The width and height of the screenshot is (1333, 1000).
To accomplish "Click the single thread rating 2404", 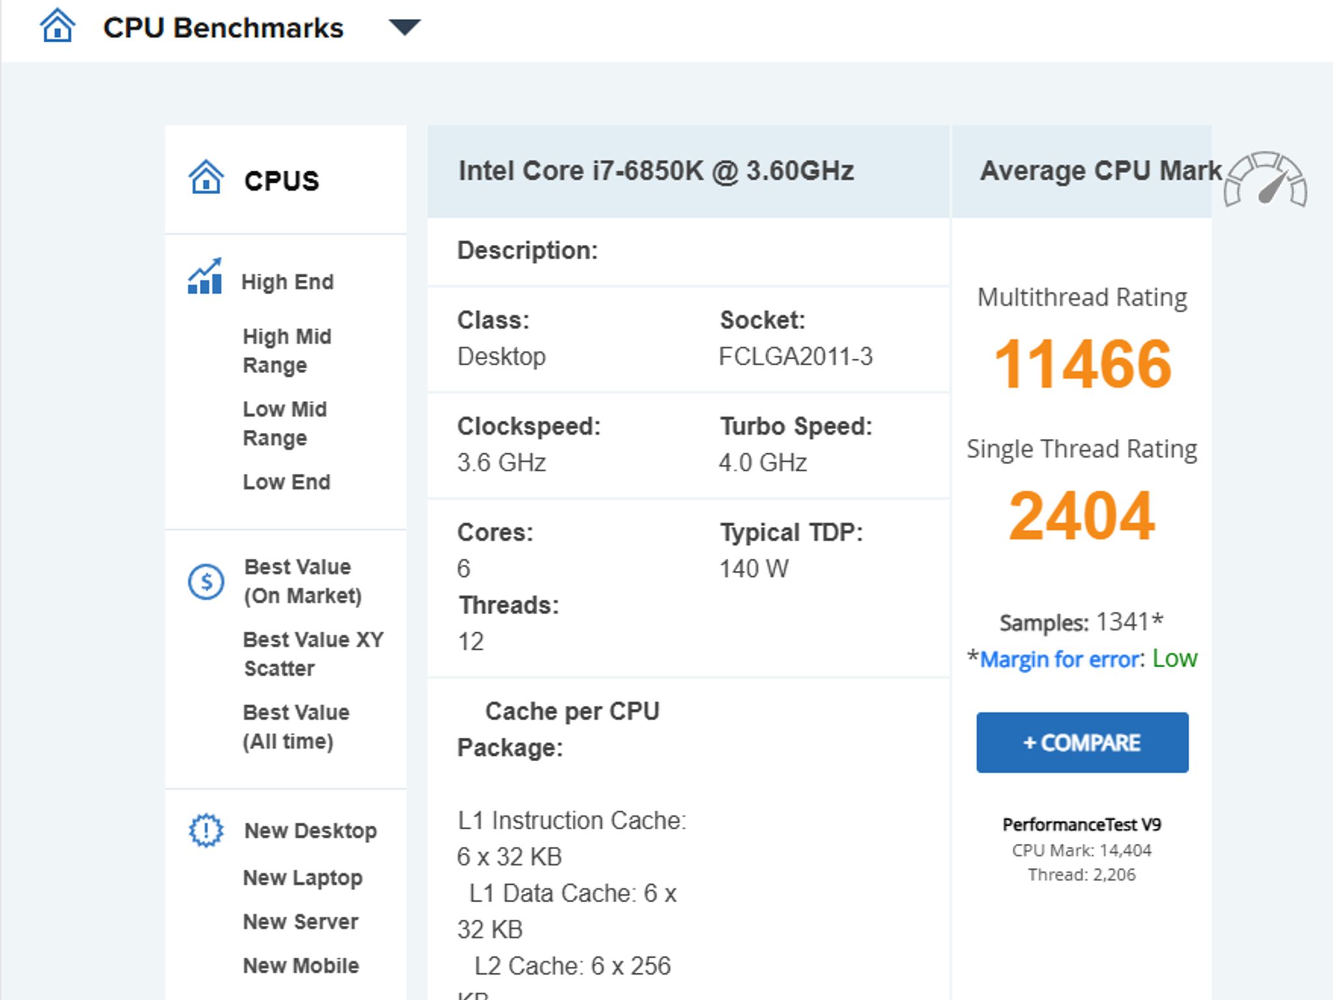I will pyautogui.click(x=1082, y=516).
